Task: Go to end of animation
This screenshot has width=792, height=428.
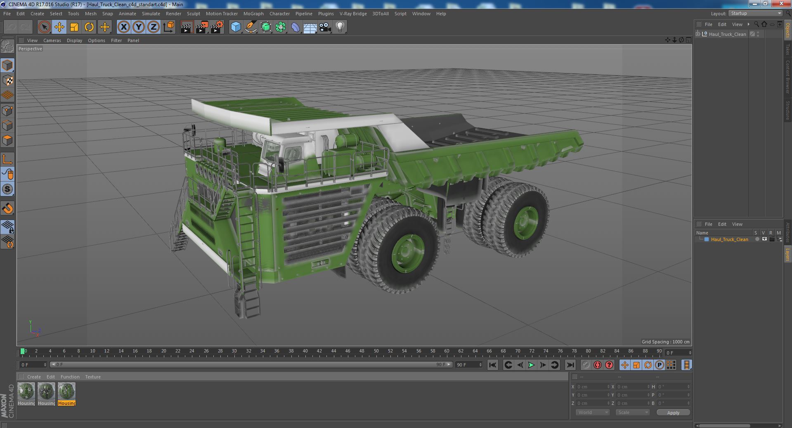Action: [x=570, y=365]
